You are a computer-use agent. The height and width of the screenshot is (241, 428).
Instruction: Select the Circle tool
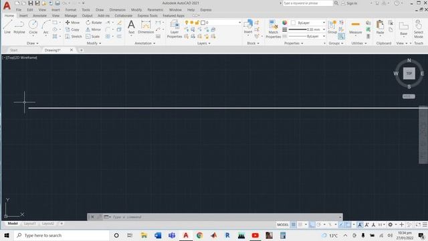(x=33, y=27)
